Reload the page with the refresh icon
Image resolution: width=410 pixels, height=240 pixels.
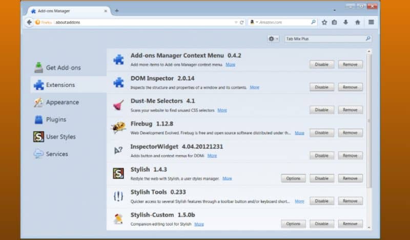242,23
